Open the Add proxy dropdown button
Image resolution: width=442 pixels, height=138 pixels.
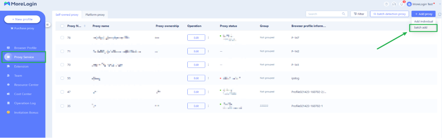(x=423, y=14)
